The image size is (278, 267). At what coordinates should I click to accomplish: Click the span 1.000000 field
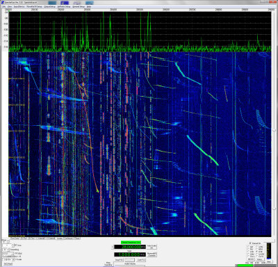130,254
